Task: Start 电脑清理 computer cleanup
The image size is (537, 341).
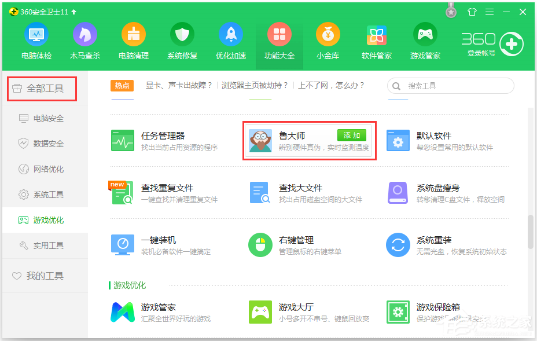Action: (x=133, y=41)
